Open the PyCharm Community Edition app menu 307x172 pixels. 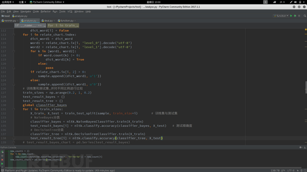click(47, 2)
